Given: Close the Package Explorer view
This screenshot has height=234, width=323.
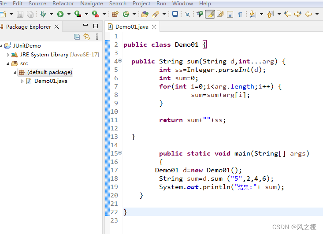Looking at the screenshot, I should tap(57, 26).
